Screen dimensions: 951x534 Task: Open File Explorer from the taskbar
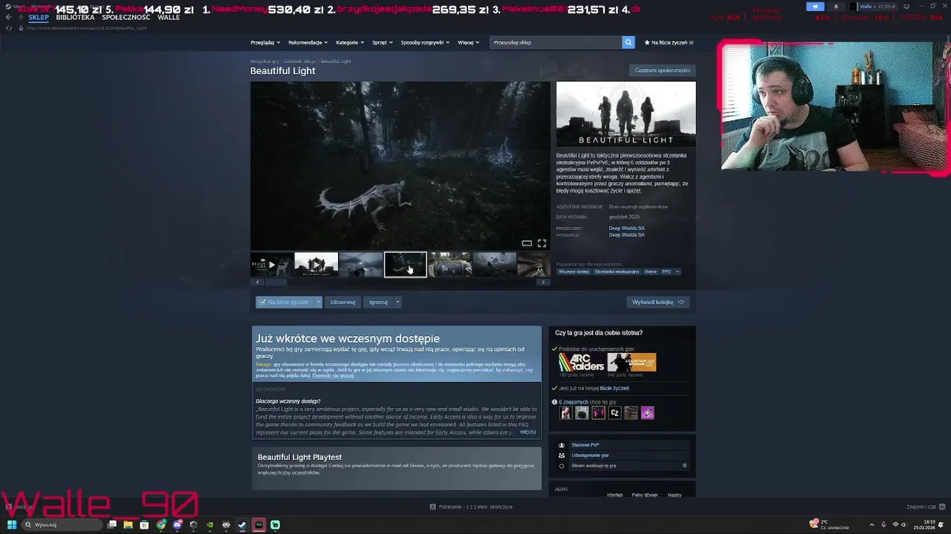point(128,524)
